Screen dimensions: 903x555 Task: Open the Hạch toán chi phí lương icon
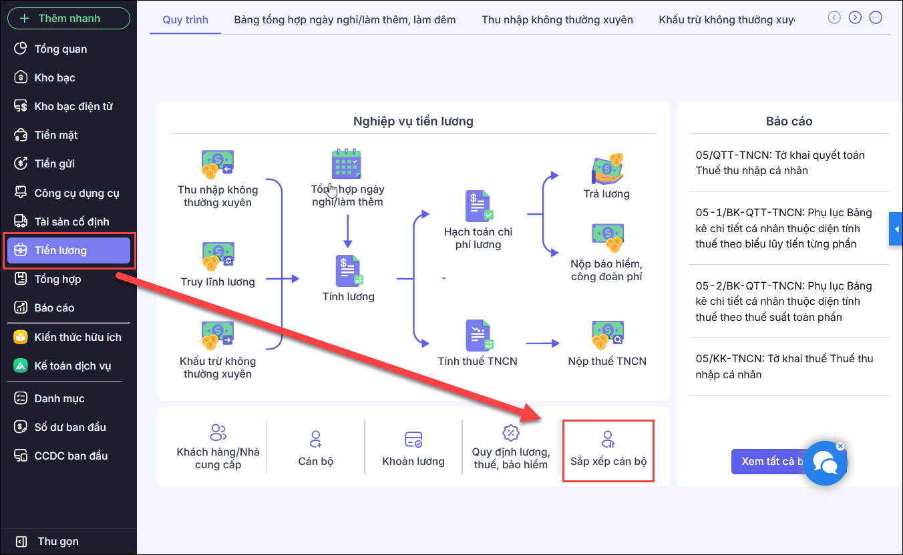[479, 207]
